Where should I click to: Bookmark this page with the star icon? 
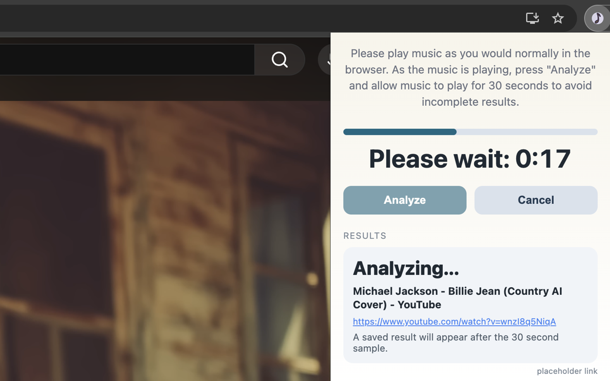558,18
